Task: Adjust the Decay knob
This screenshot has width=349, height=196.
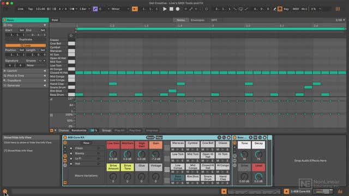Action: coord(258,154)
